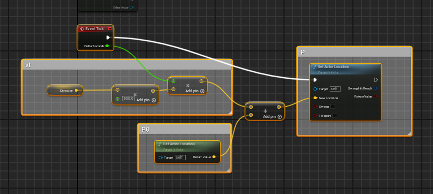
Task: Click Set Actor Location execution input pin
Action: click(315, 80)
